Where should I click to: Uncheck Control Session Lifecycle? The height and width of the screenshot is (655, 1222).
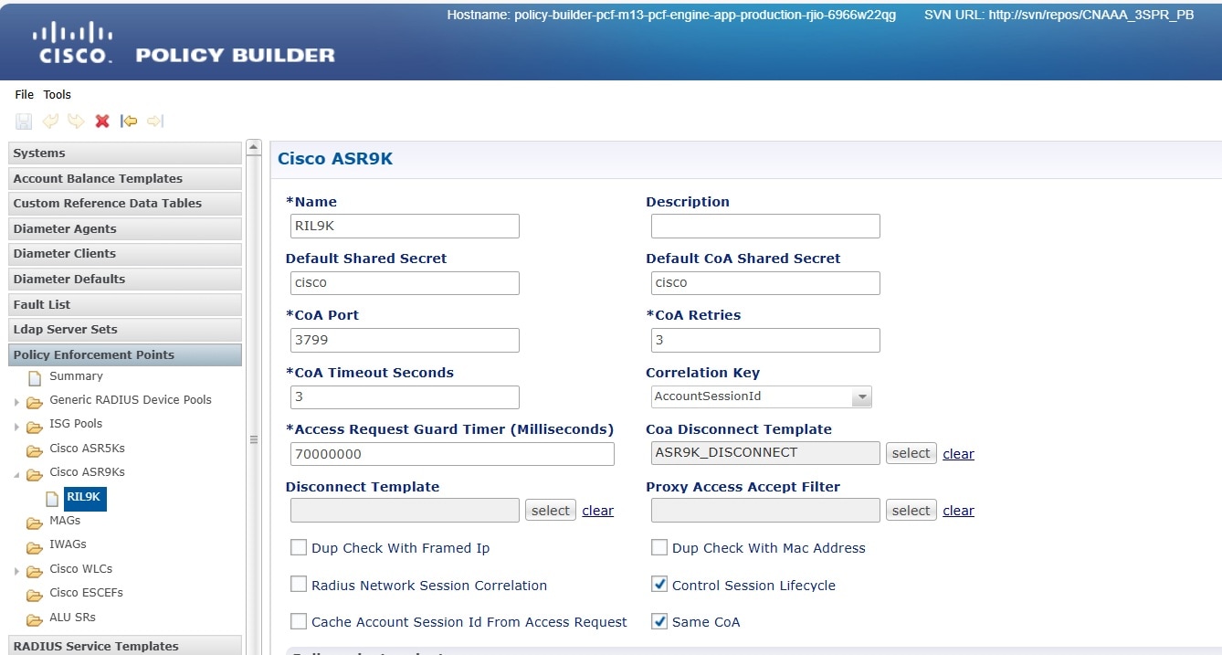(x=659, y=584)
